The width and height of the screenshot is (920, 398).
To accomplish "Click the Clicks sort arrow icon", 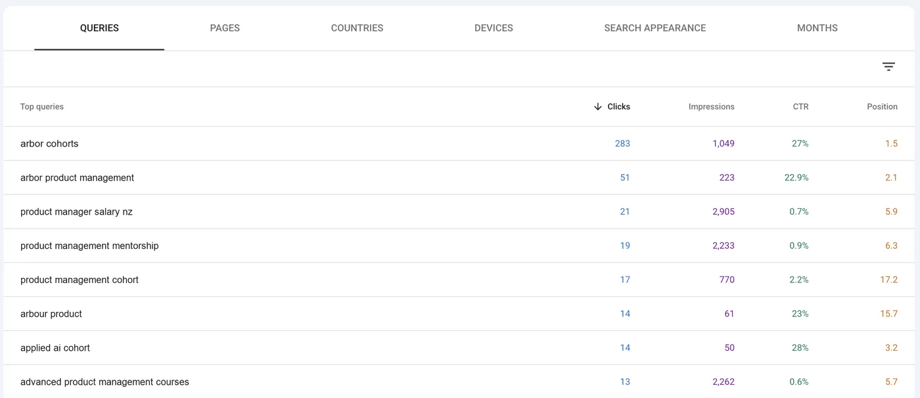I will (x=597, y=106).
